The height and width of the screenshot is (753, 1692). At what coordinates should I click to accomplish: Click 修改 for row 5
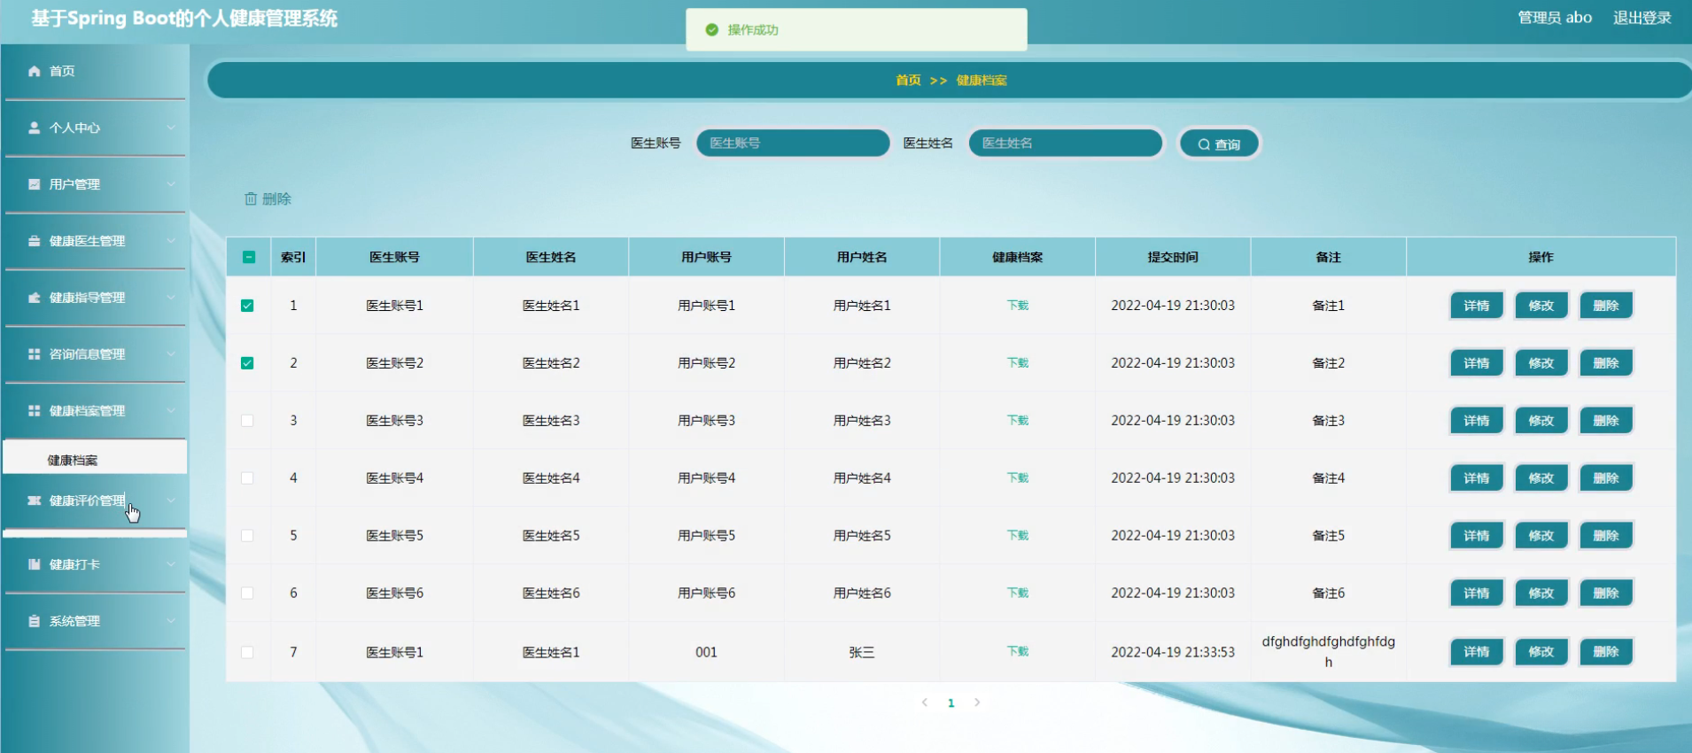click(1541, 536)
